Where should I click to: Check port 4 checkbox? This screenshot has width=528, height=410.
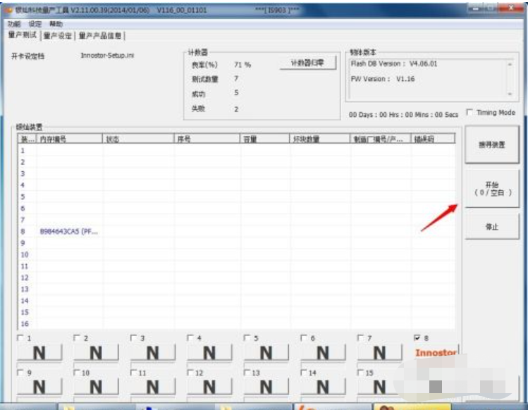pos(190,338)
